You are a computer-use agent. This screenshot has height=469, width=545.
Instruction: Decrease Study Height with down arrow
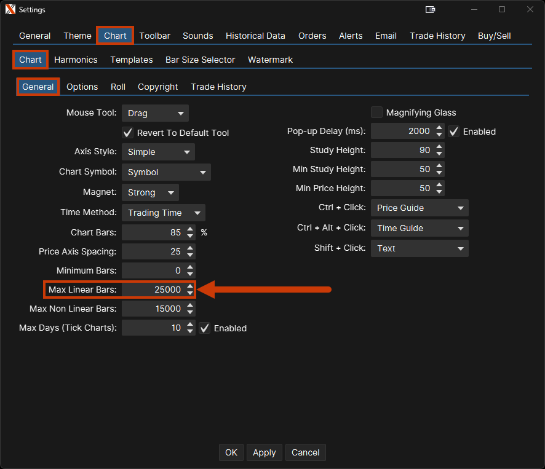439,154
